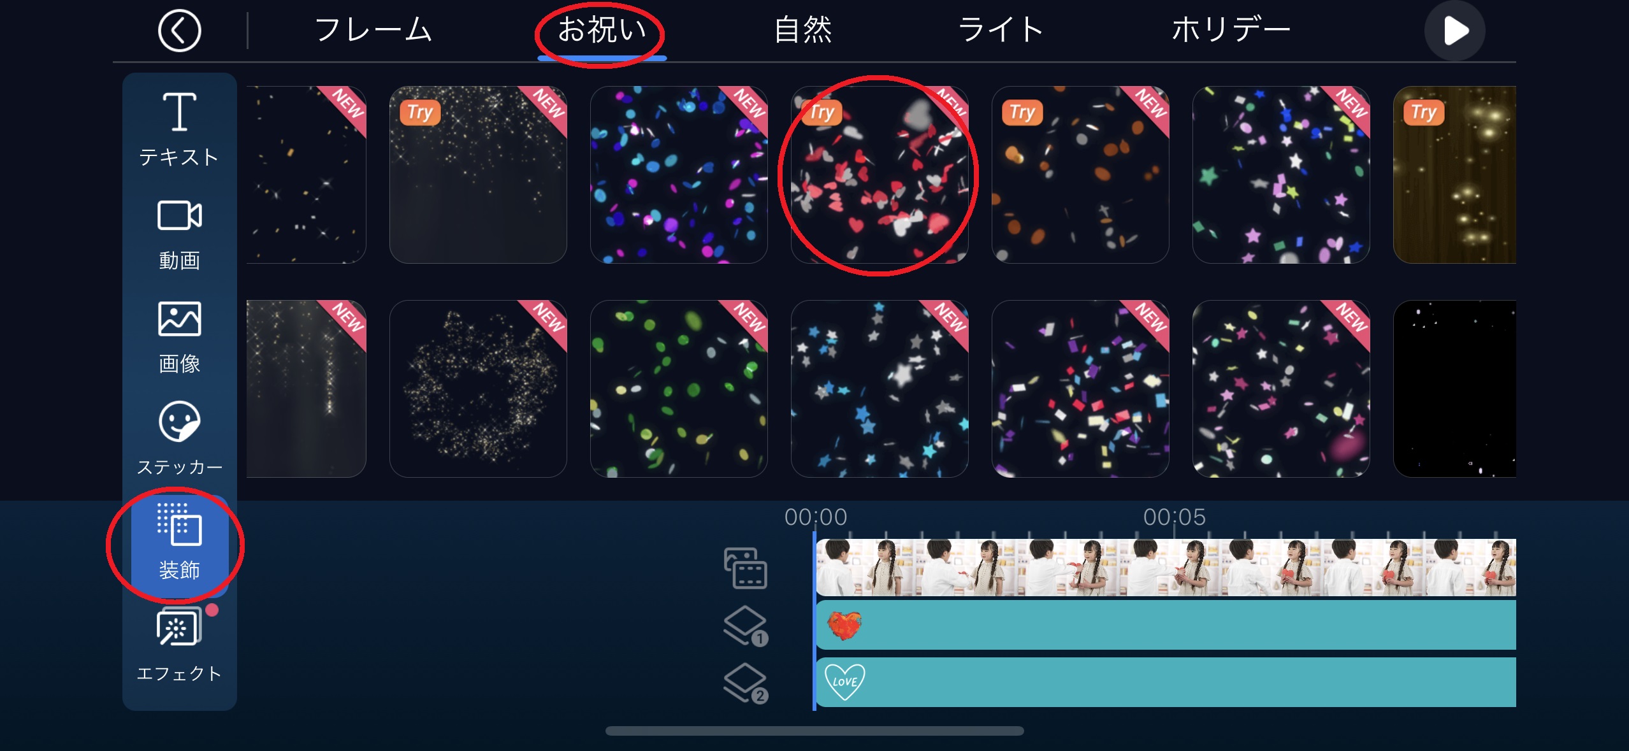
Task: Click the 00:05 timeline marker
Action: tap(1174, 517)
